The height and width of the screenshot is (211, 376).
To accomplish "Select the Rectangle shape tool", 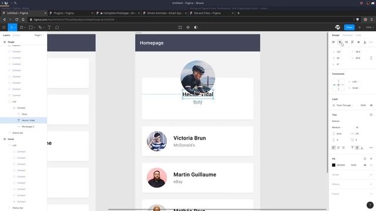I will point(31,28).
